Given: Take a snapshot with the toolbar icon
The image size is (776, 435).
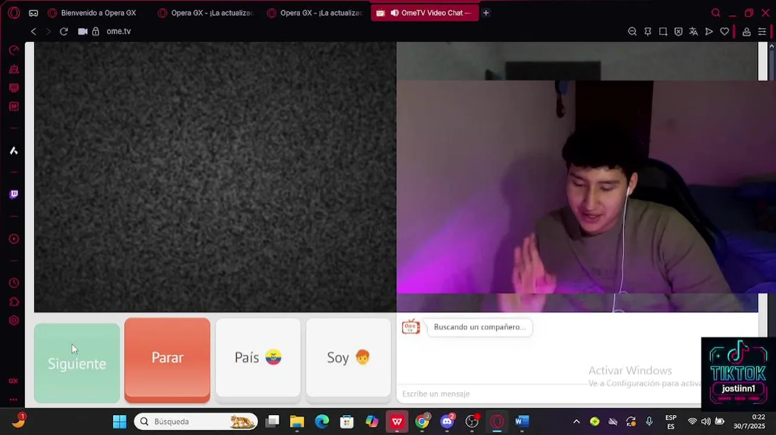Looking at the screenshot, I should [x=663, y=31].
